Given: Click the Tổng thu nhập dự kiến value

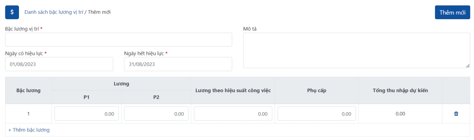Looking at the screenshot, I should (400, 114).
